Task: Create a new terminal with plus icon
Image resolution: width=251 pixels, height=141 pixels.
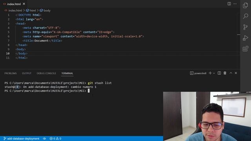Action: coord(210,73)
